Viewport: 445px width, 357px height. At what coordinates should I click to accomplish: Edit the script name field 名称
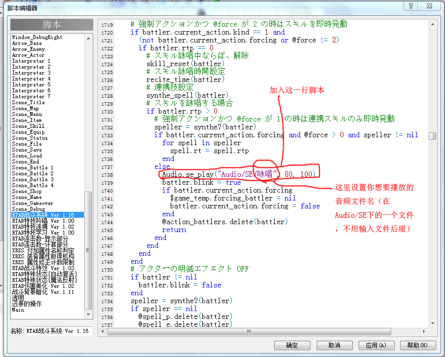59,331
